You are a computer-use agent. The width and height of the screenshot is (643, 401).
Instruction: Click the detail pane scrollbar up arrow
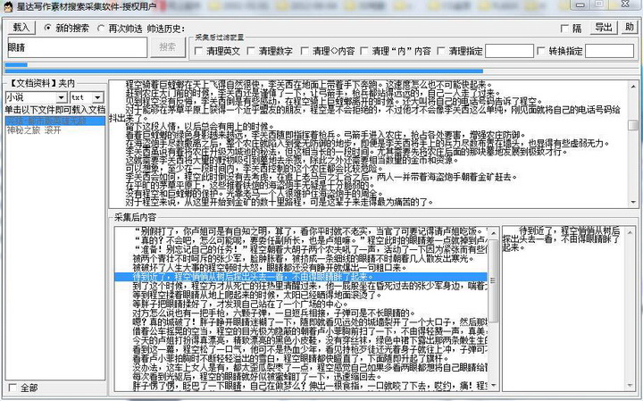(631, 233)
